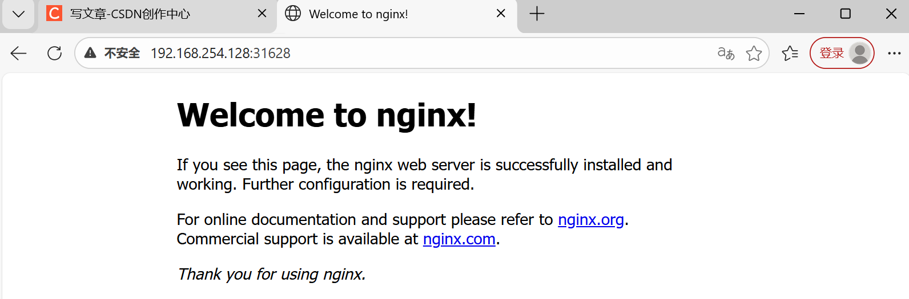View the 不安全 site security warning
This screenshot has height=299, width=909.
112,53
